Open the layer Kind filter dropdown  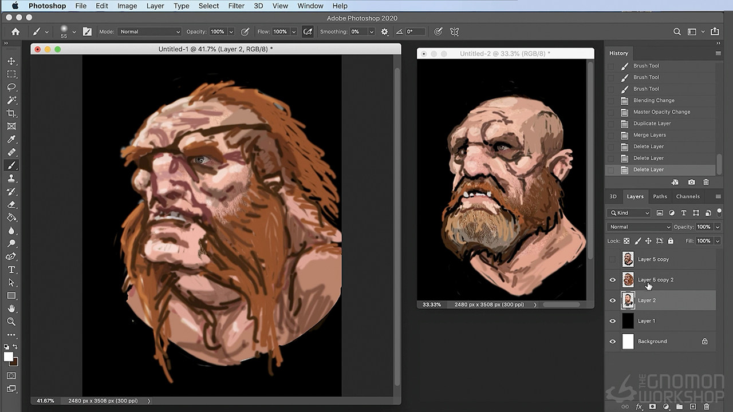629,213
